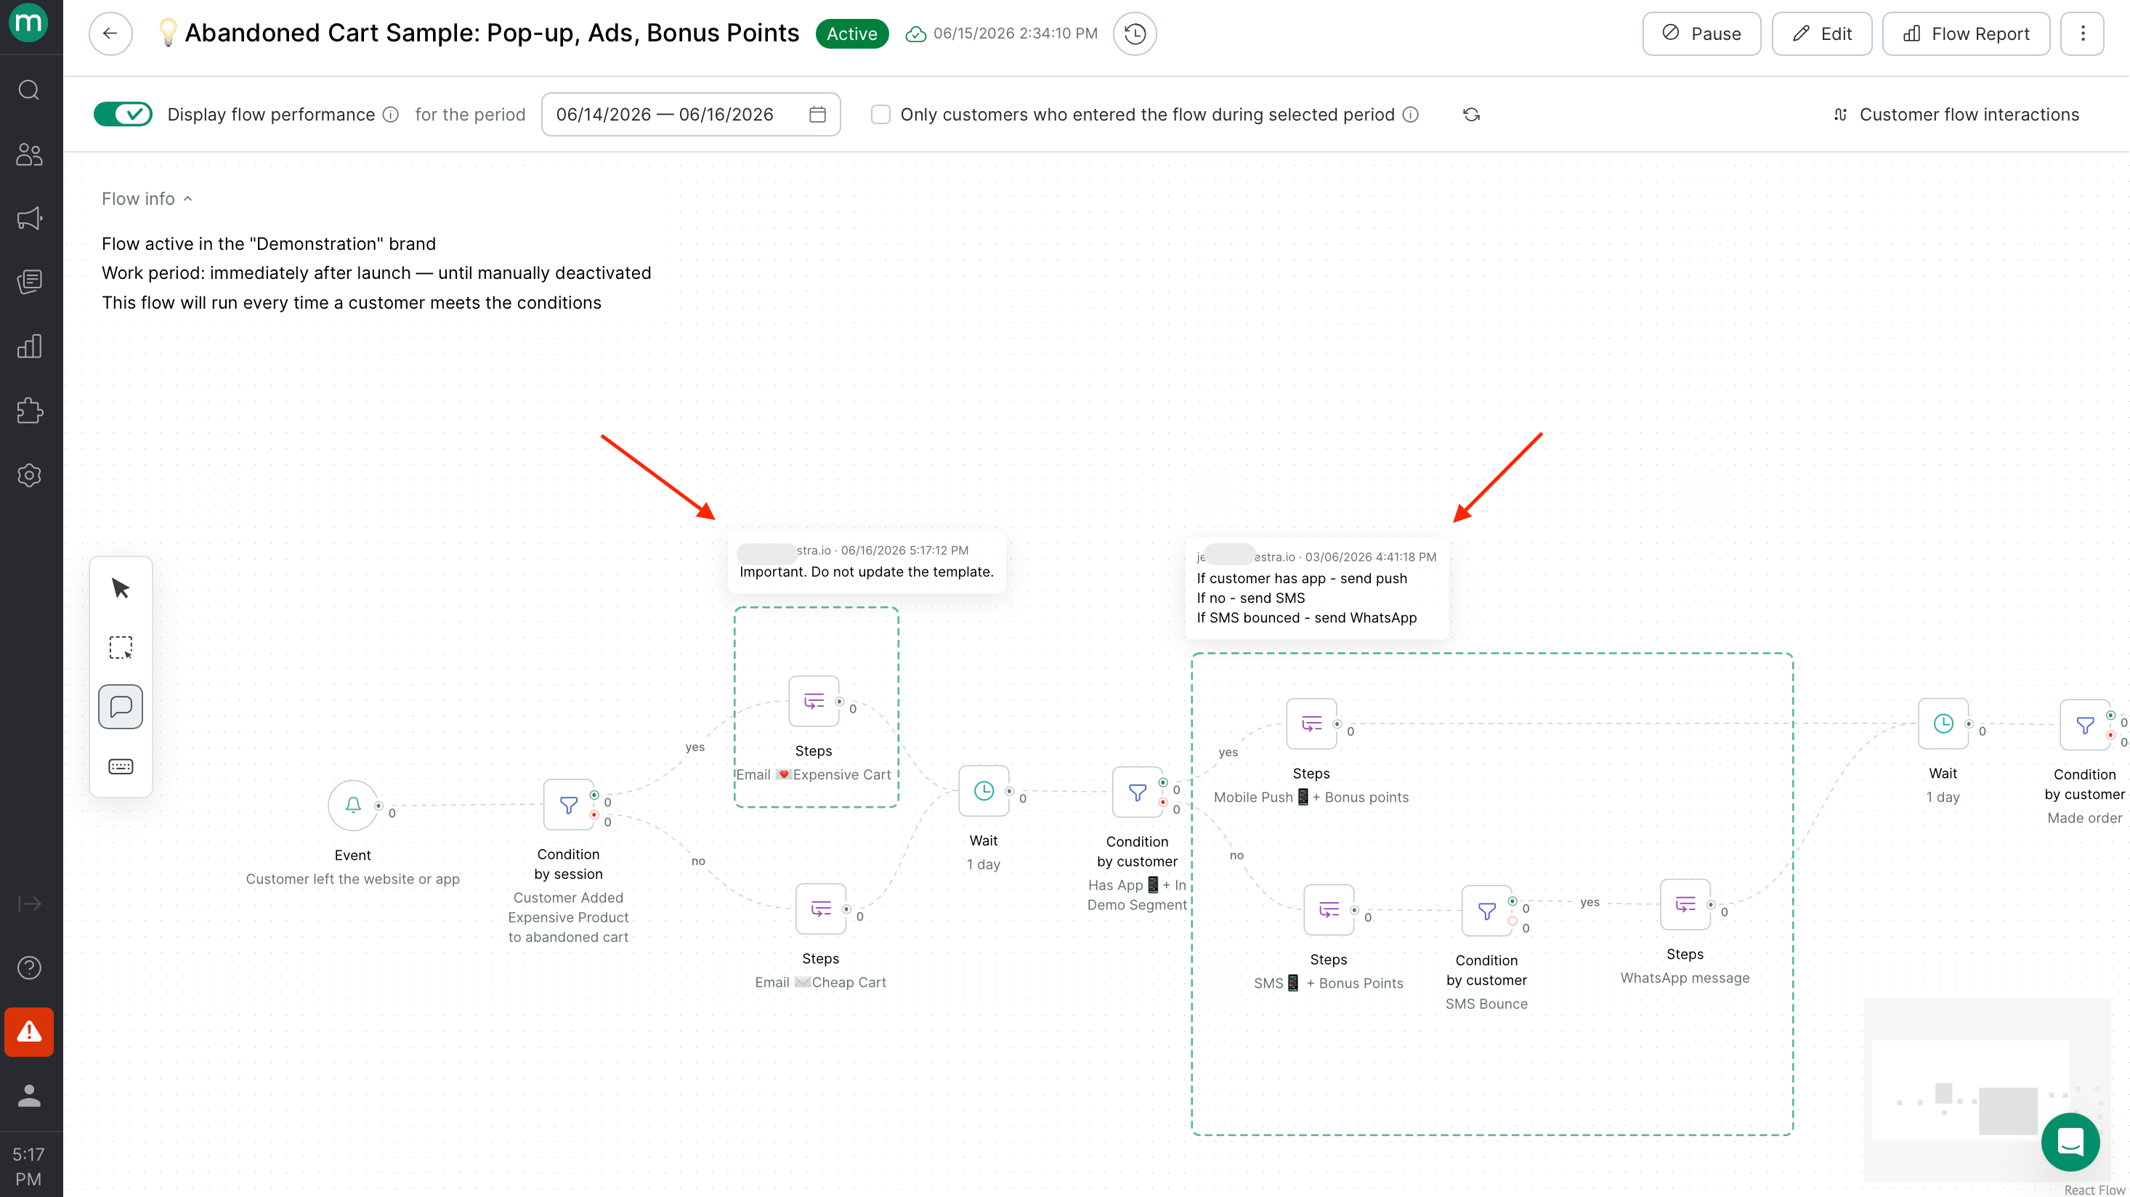Click the WhatsApp message steps node
The image size is (2130, 1197).
pos(1685,904)
